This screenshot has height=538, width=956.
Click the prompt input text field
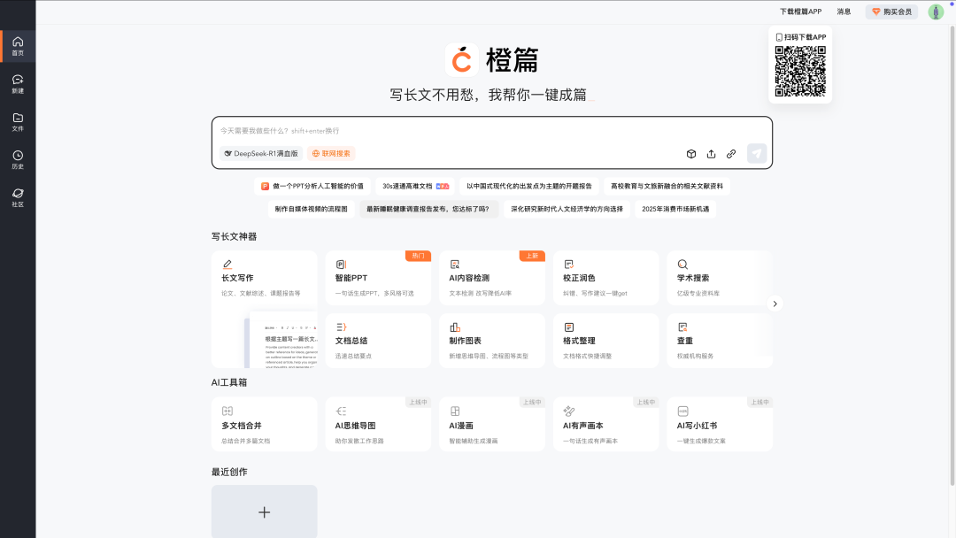[491, 130]
